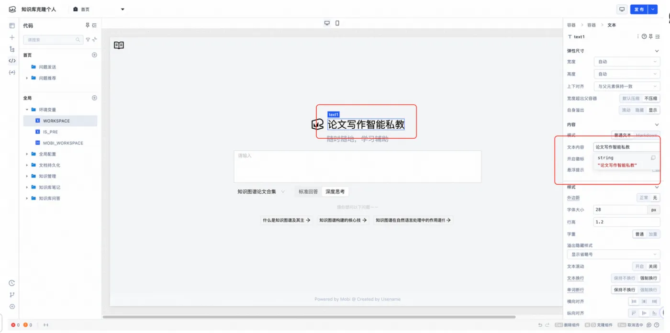Open the git branch icon at bottom left
This screenshot has width=670, height=333.
coord(12,295)
